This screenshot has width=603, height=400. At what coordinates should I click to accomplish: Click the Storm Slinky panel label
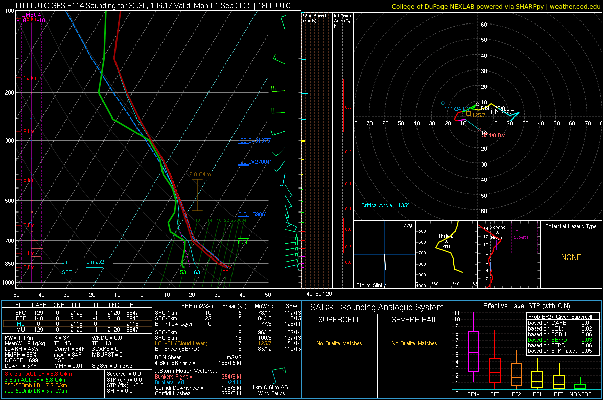pyautogui.click(x=371, y=285)
